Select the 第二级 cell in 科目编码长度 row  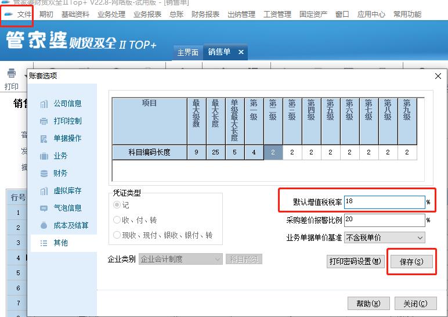click(273, 152)
